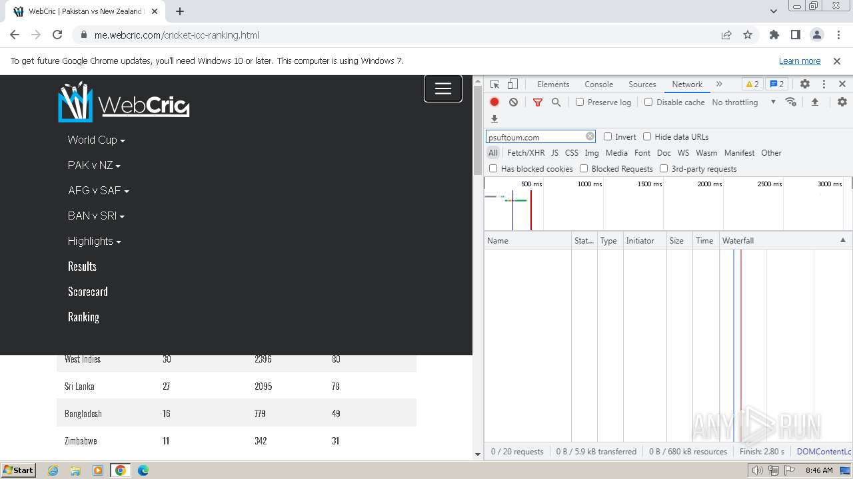853x479 pixels.
Task: Check Has blocked cookies box
Action: pos(493,168)
